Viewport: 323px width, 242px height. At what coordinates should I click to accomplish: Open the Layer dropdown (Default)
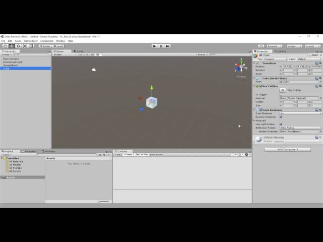[x=309, y=59]
